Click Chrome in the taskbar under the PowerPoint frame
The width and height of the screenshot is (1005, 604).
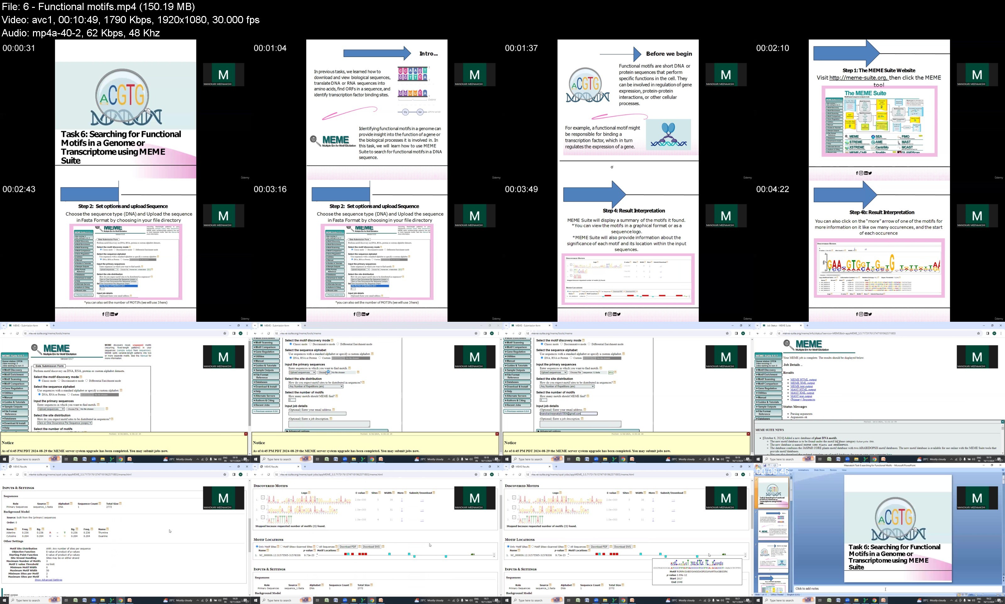click(x=874, y=600)
